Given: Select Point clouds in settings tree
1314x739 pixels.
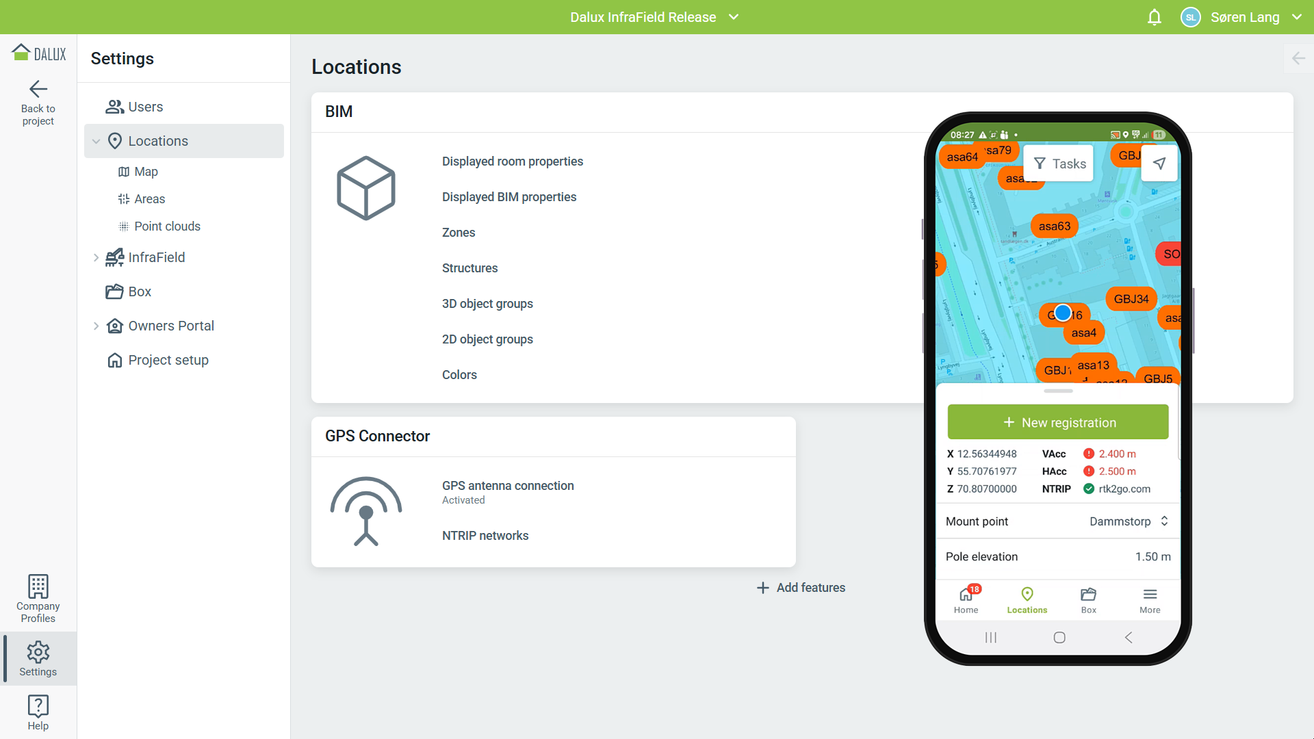Looking at the screenshot, I should (x=167, y=226).
